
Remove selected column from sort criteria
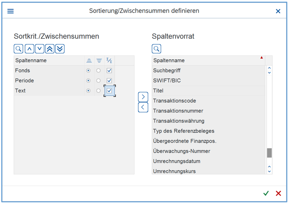click(143, 107)
